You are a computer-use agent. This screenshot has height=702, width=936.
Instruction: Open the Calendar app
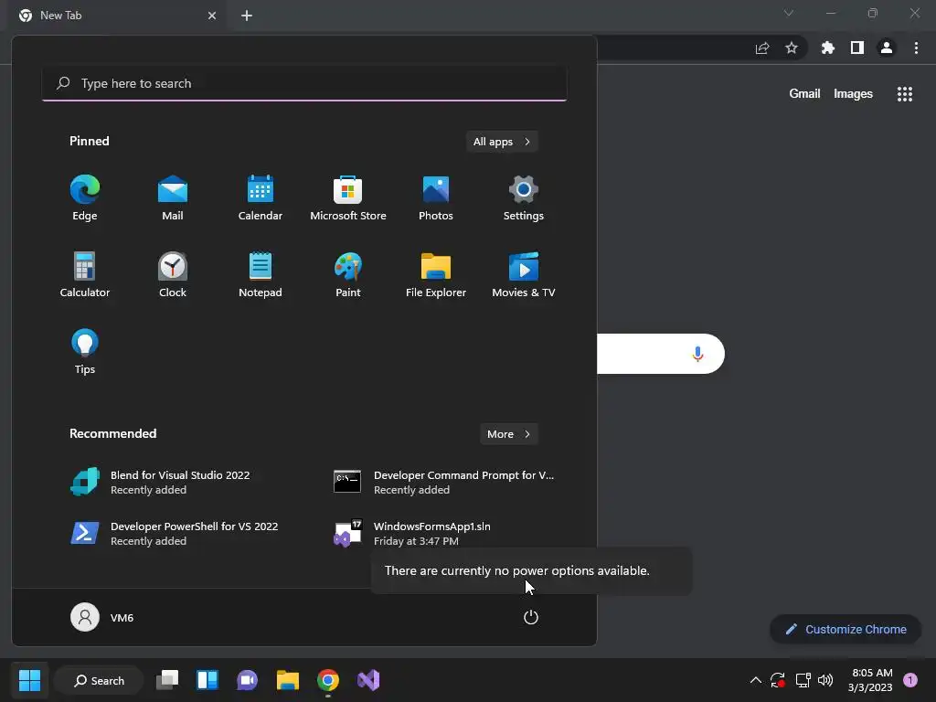261,198
